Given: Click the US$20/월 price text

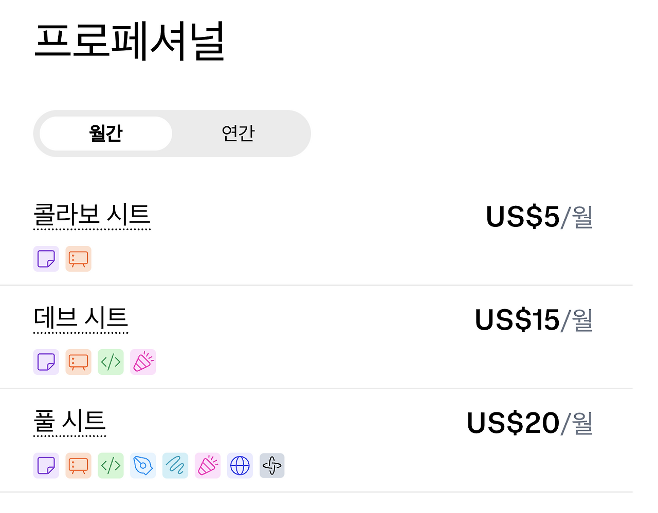Looking at the screenshot, I should [529, 423].
